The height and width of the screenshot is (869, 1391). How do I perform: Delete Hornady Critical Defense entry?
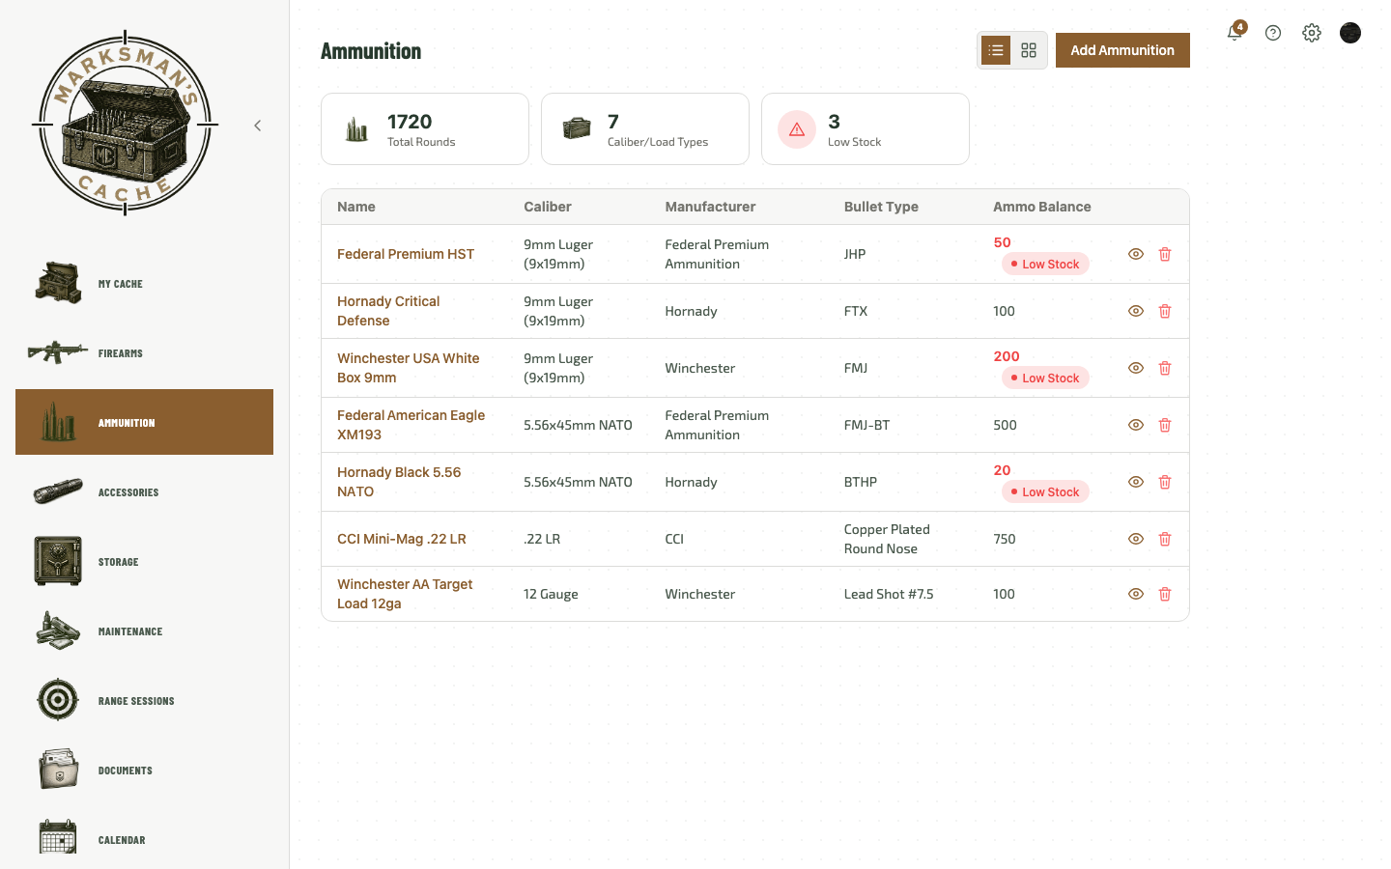click(1165, 311)
